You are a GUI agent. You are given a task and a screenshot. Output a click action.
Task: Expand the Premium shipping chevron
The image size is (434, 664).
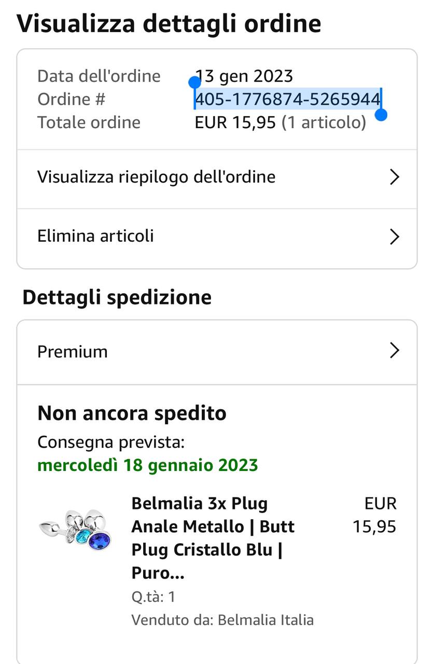tap(394, 351)
